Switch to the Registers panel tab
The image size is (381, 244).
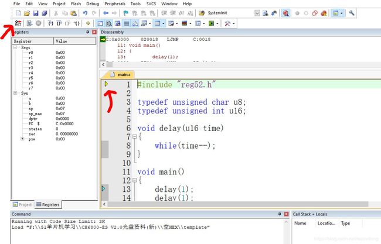(48, 204)
